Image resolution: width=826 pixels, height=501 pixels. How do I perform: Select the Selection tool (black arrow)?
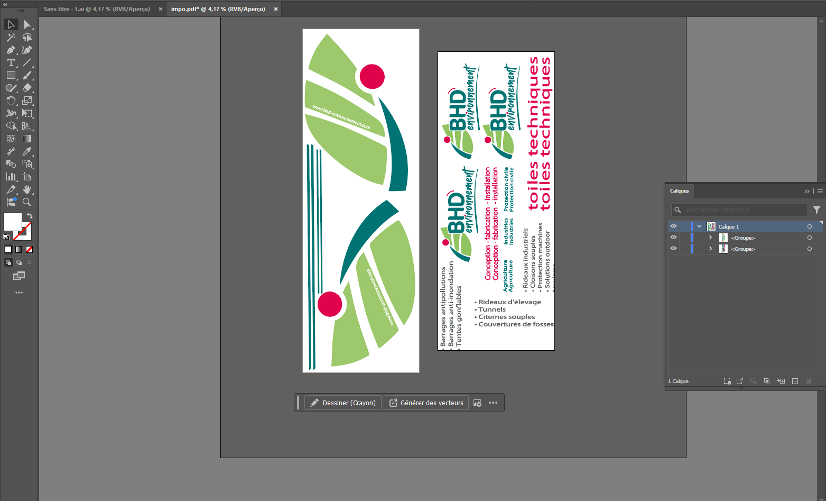(x=11, y=24)
